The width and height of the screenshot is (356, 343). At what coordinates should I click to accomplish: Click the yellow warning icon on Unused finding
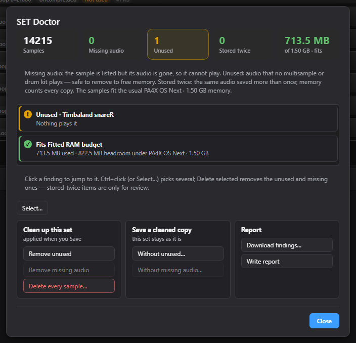[x=28, y=114]
